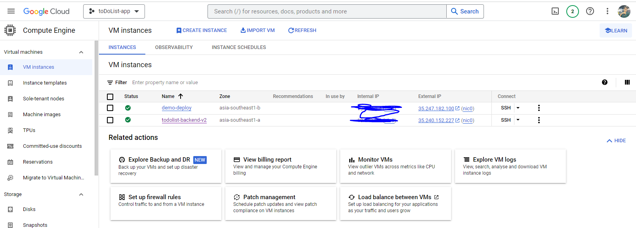Viewport: 636px width, 228px height.
Task: Click the Disks sidebar icon
Action: [x=10, y=209]
